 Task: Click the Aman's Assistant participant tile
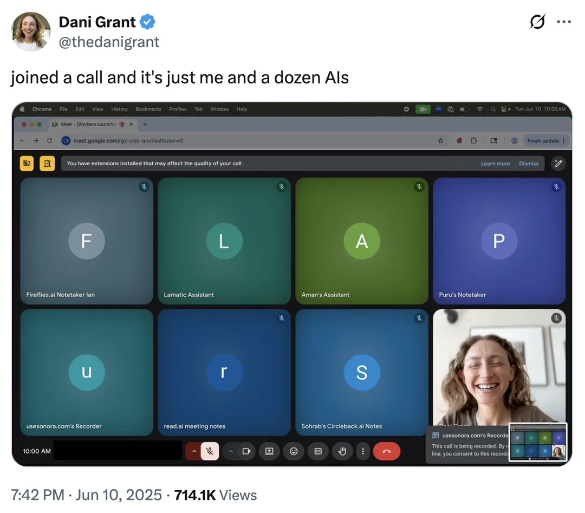point(362,241)
